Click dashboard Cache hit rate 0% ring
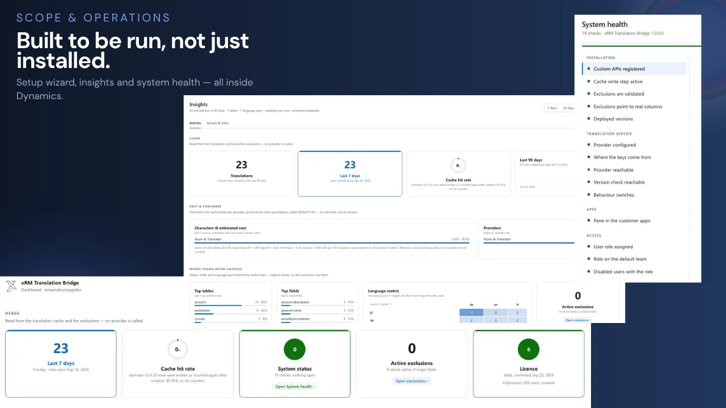 (x=178, y=350)
